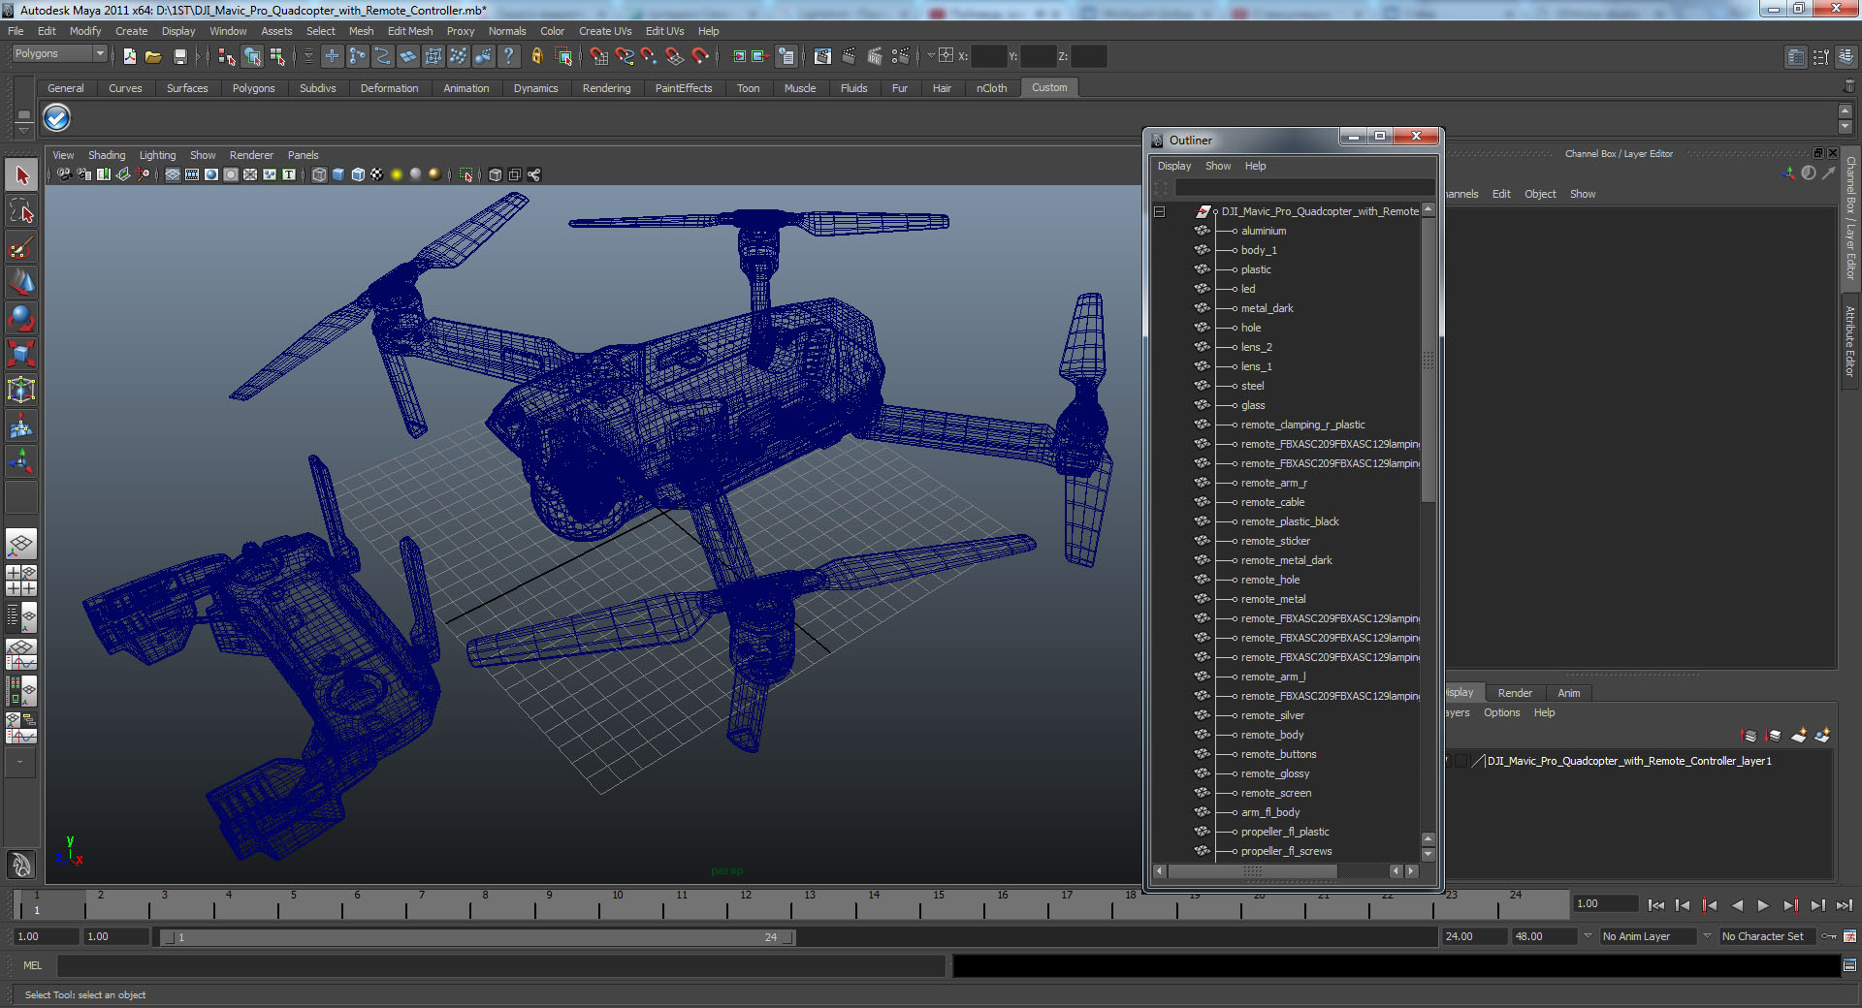This screenshot has width=1862, height=1008.
Task: Create a new empty display layer
Action: click(1798, 736)
